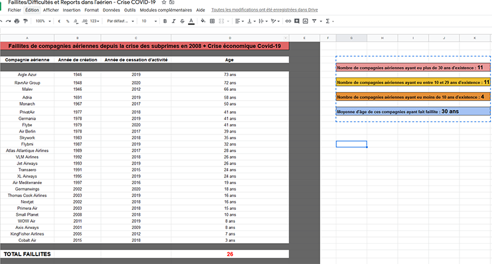Select the '73 ans' age cell
Viewport: 492px width, 264px height.
[x=230, y=74]
